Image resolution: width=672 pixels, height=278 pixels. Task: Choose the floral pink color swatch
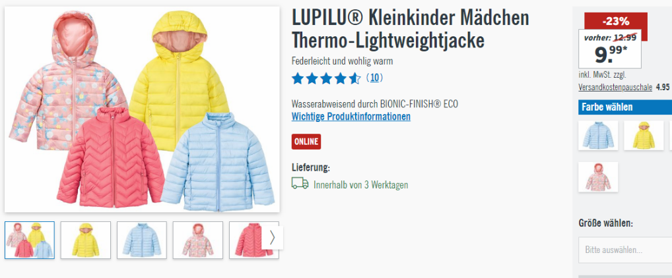[598, 177]
